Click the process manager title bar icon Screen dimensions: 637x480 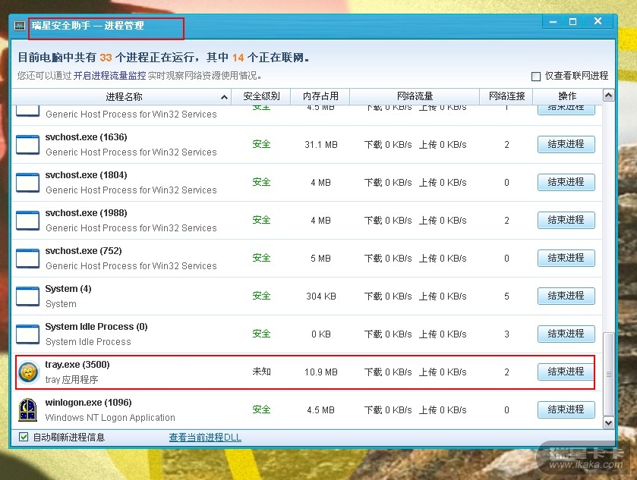click(20, 26)
